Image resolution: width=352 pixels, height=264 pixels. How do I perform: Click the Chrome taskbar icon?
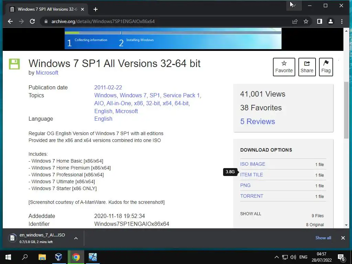click(76, 257)
